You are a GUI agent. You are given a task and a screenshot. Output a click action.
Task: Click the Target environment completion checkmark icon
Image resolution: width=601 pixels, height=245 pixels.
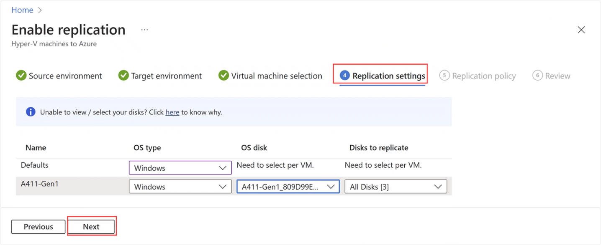(x=123, y=76)
